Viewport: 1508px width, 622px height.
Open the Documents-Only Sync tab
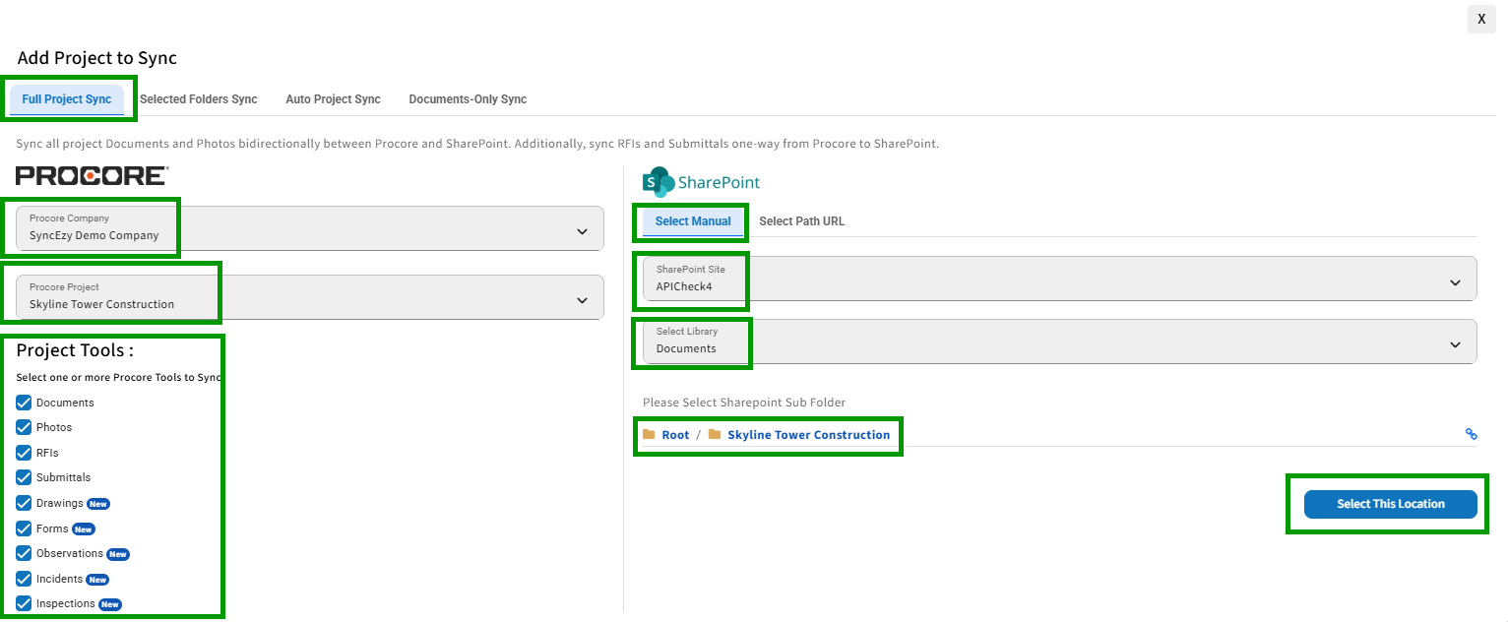coord(468,99)
